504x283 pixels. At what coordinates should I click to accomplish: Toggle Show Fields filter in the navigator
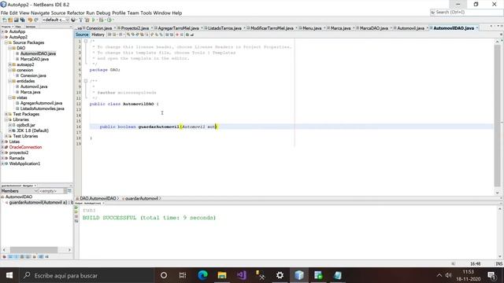click(x=10, y=257)
